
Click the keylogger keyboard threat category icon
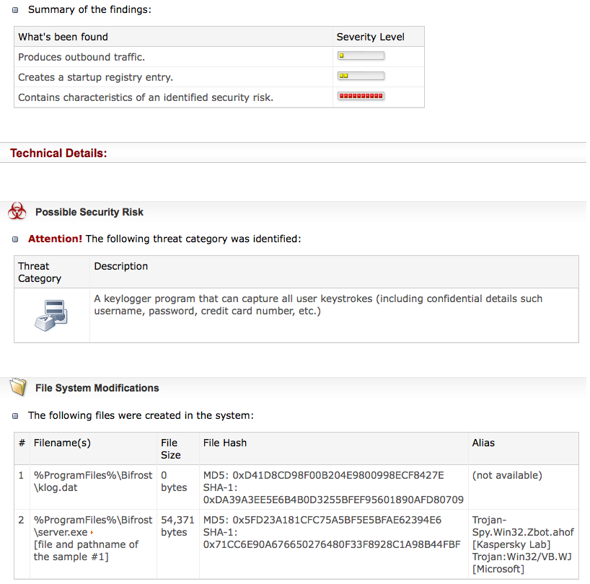[50, 315]
